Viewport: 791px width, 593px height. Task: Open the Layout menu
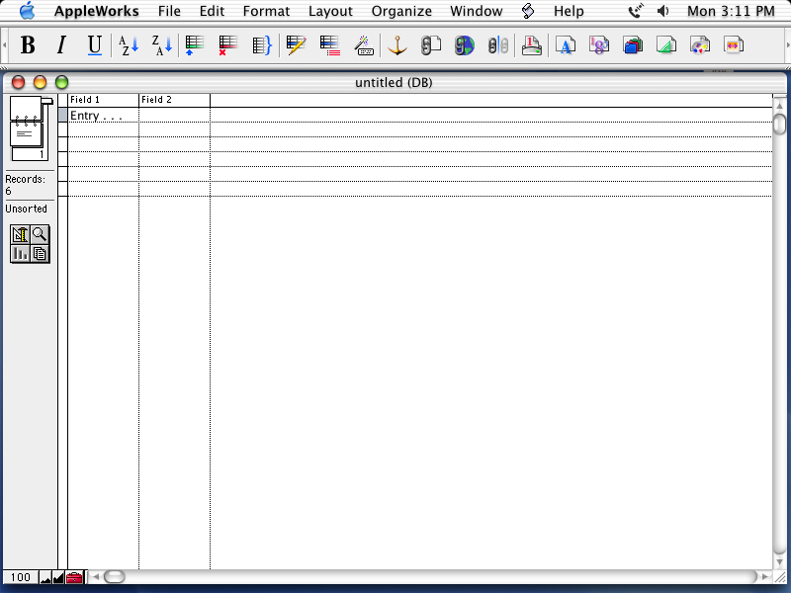[x=330, y=11]
